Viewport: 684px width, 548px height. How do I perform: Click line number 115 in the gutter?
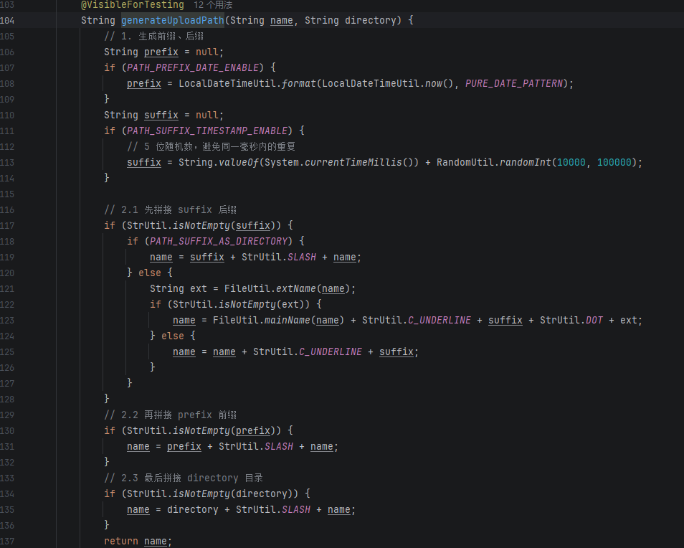[x=7, y=194]
